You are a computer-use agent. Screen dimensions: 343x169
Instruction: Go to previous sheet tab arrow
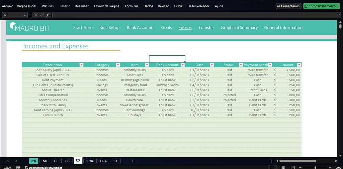click(8, 161)
